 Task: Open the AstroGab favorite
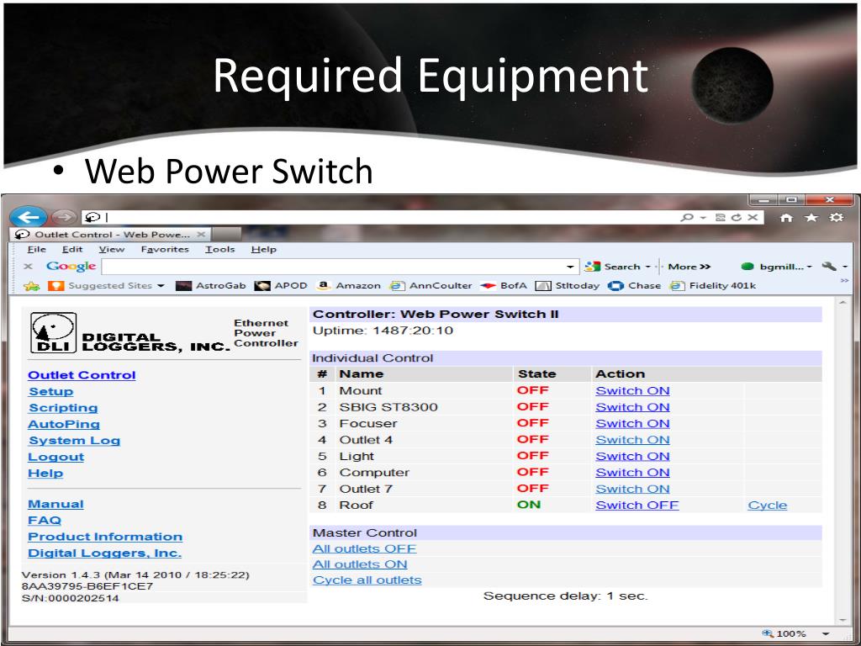pos(211,286)
